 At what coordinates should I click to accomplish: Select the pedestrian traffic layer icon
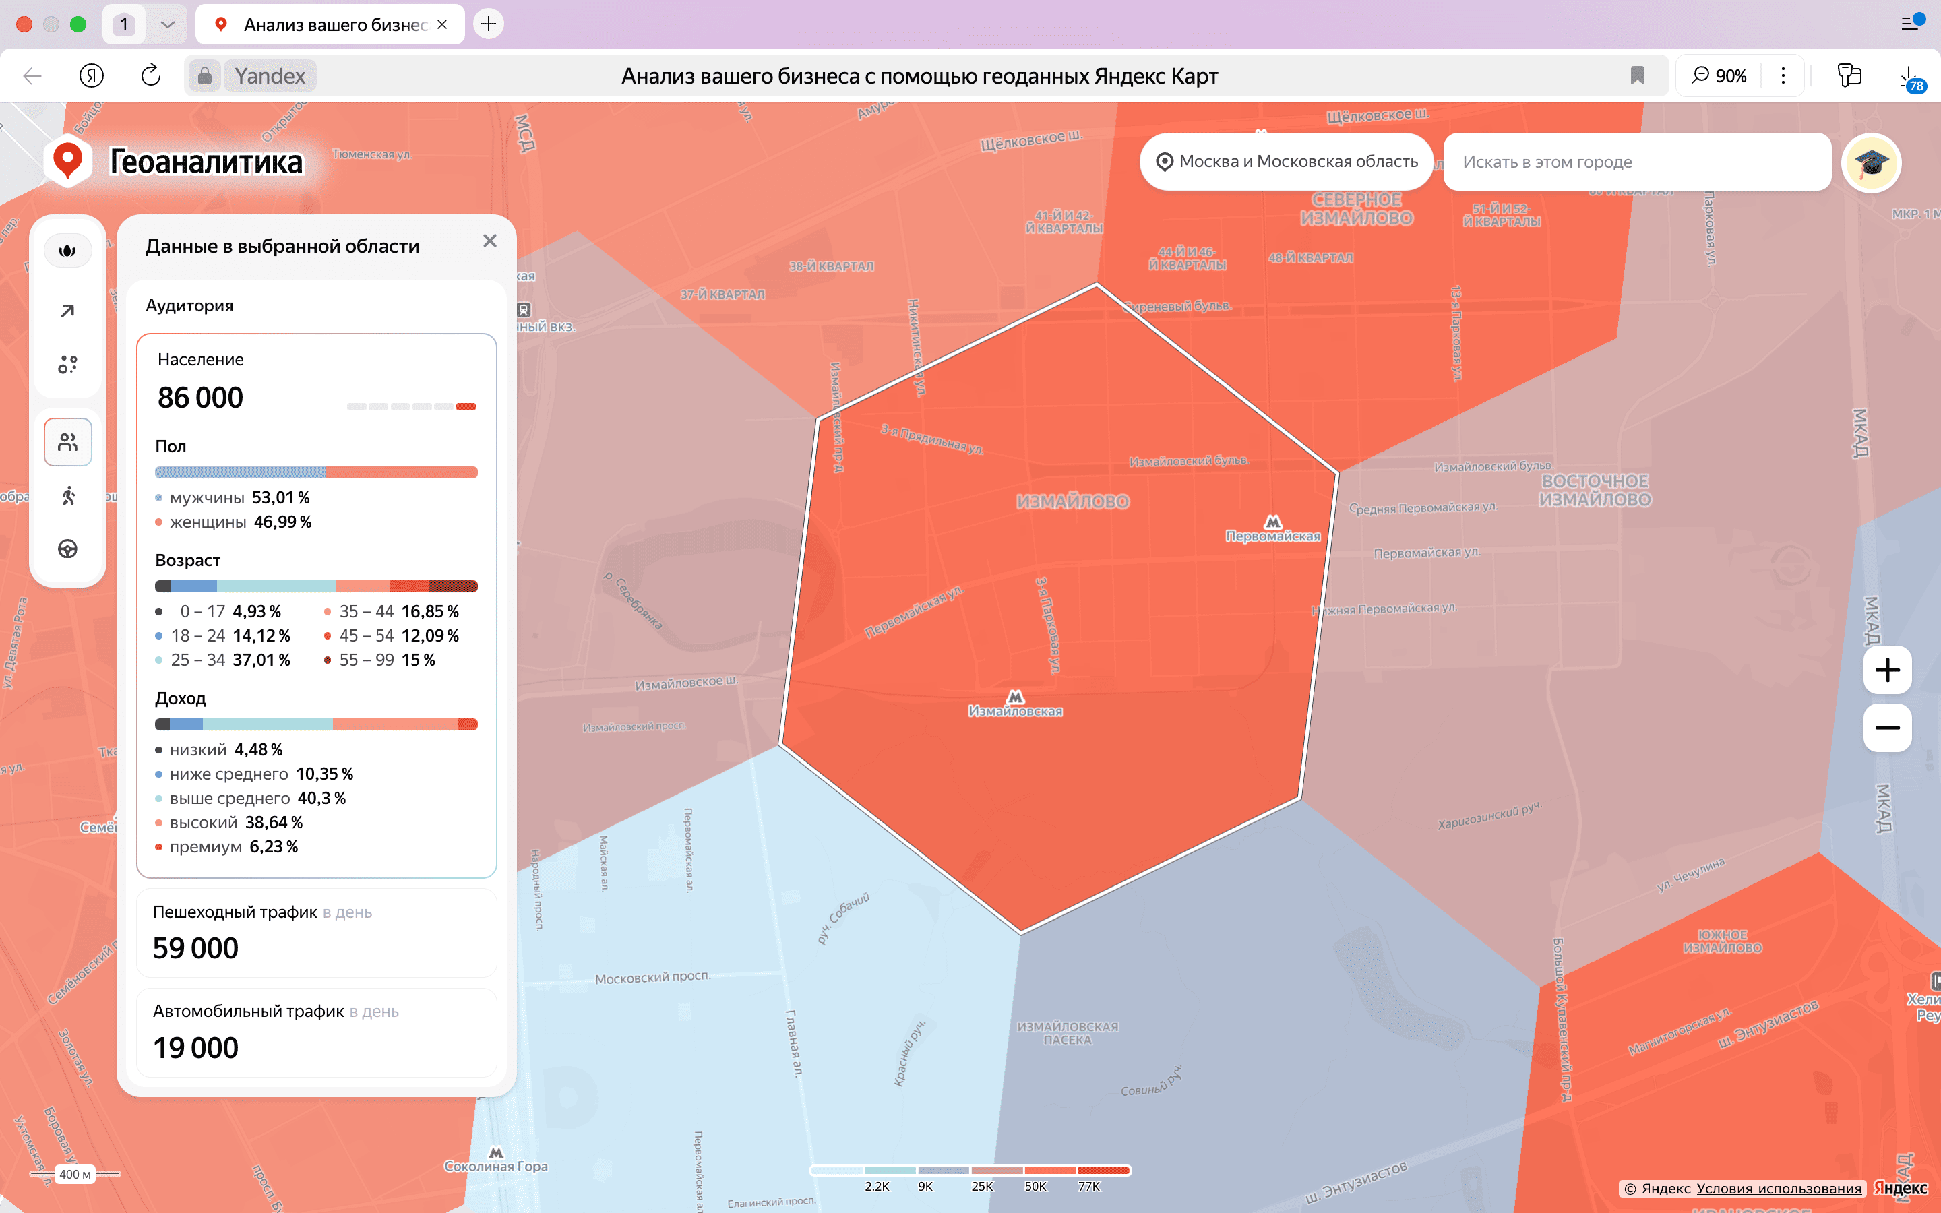click(x=67, y=496)
